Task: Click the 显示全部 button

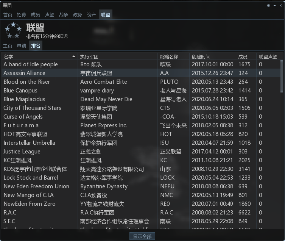Action: pyautogui.click(x=142, y=236)
